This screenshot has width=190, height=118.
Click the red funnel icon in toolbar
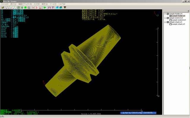pos(53,7)
